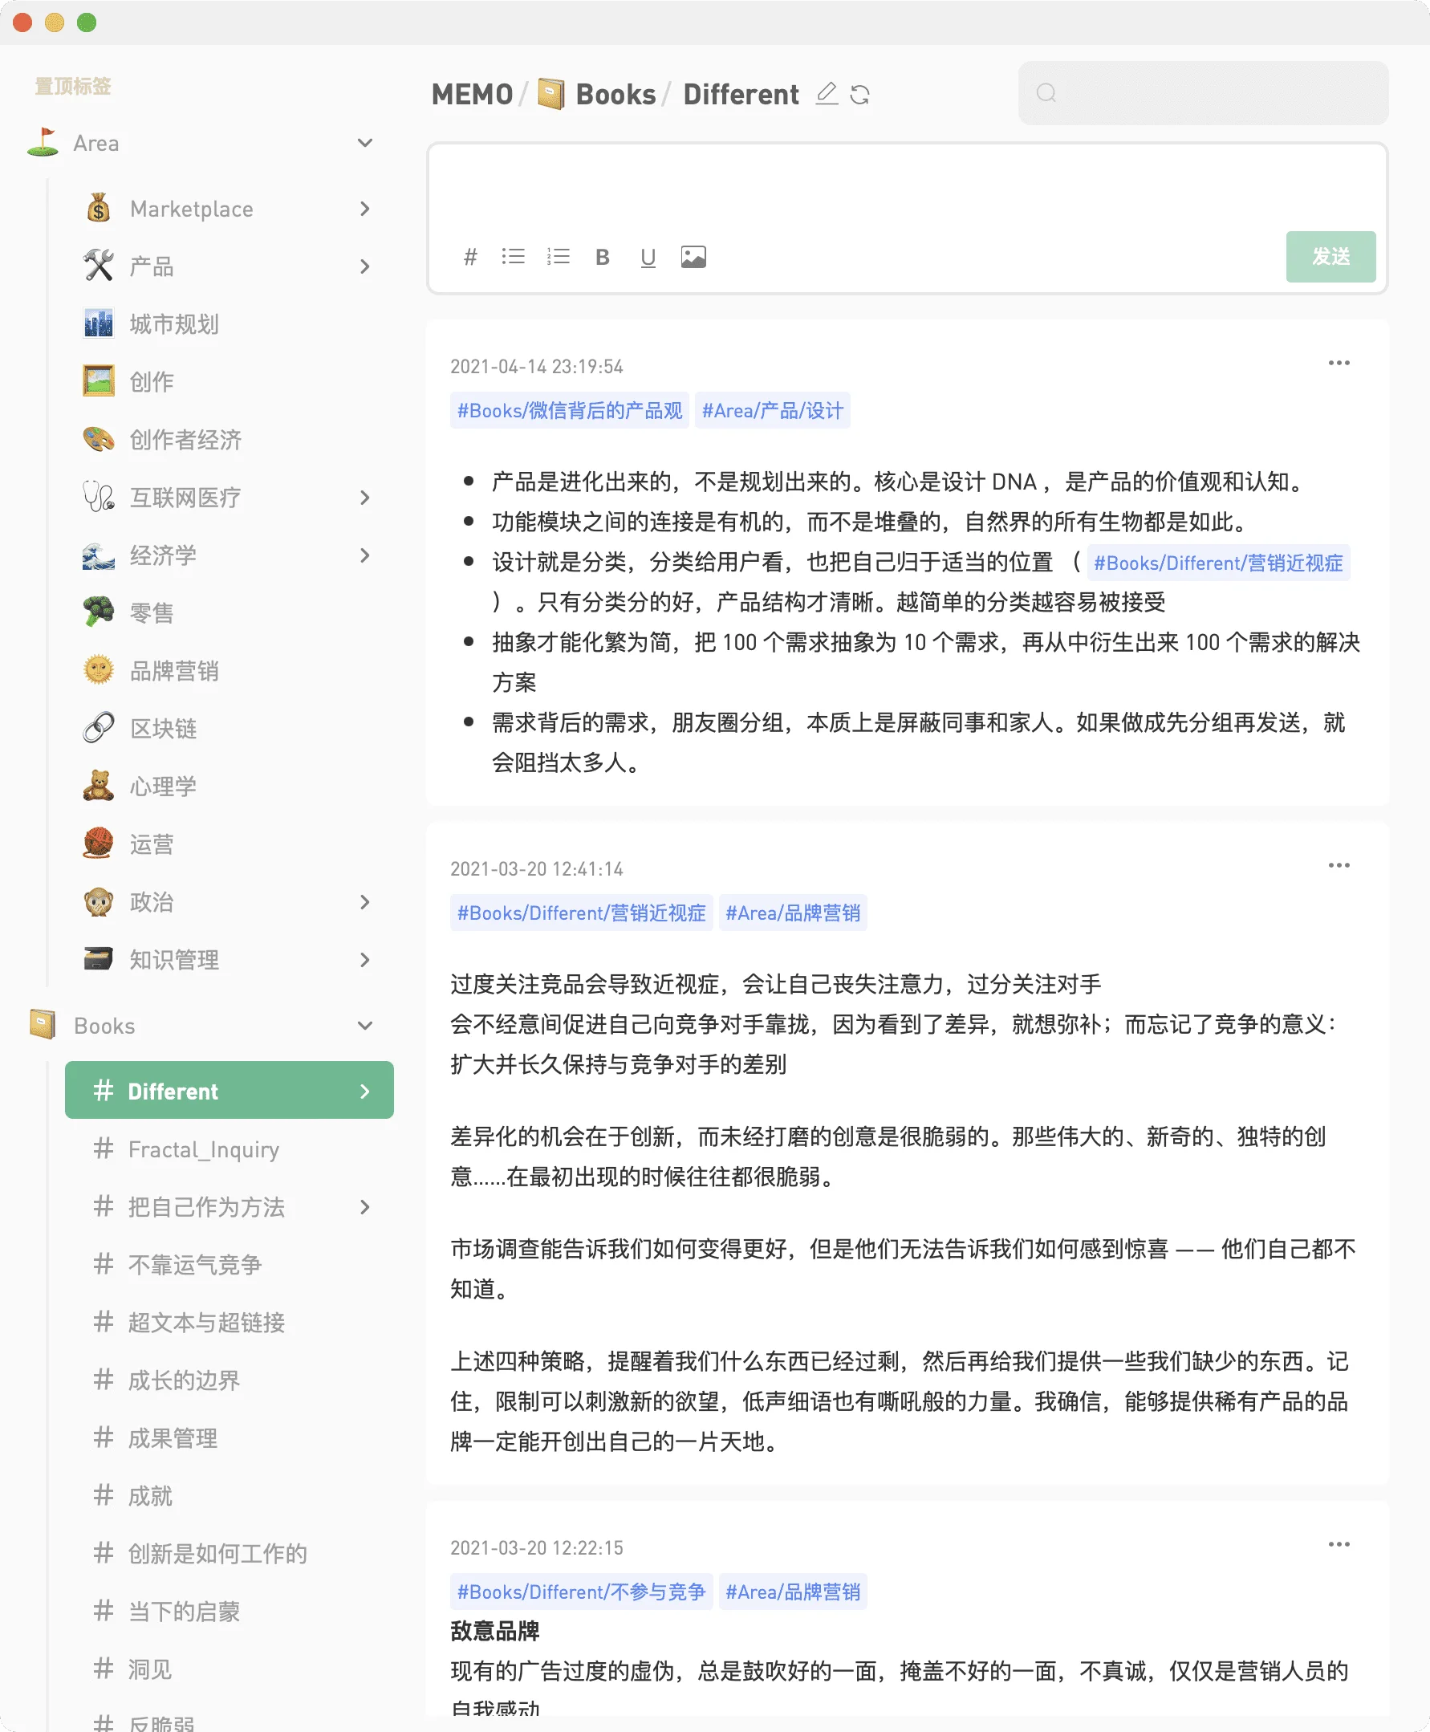The width and height of the screenshot is (1430, 1732).
Task: Focus the search input field
Action: [1203, 93]
